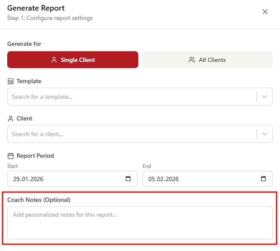Click the End date value 05.02.2026
280x251 pixels.
(x=164, y=179)
